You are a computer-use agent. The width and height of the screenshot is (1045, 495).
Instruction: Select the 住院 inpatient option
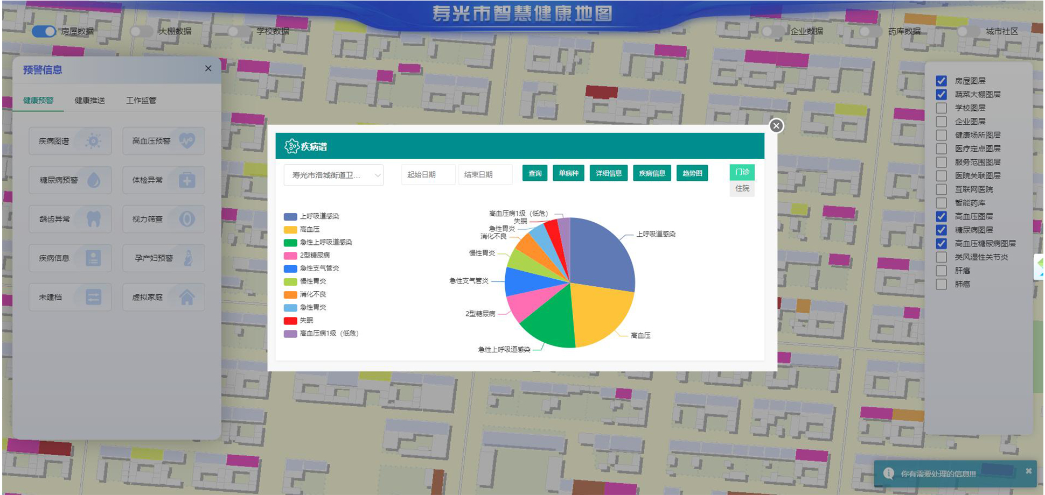tap(742, 188)
